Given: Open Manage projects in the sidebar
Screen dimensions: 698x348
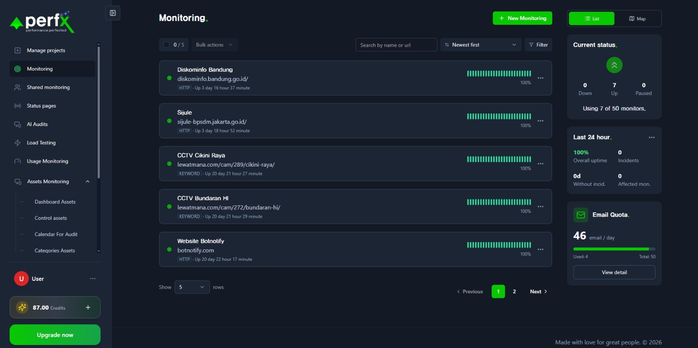Looking at the screenshot, I should [x=52, y=51].
